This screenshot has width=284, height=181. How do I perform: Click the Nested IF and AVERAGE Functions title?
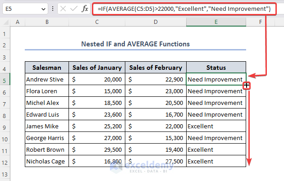coord(135,44)
